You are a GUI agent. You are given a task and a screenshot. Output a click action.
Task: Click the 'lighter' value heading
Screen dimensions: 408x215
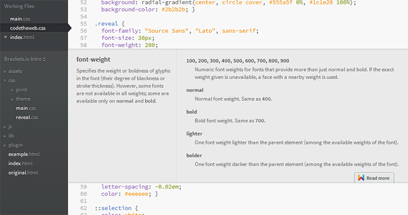[x=194, y=134]
